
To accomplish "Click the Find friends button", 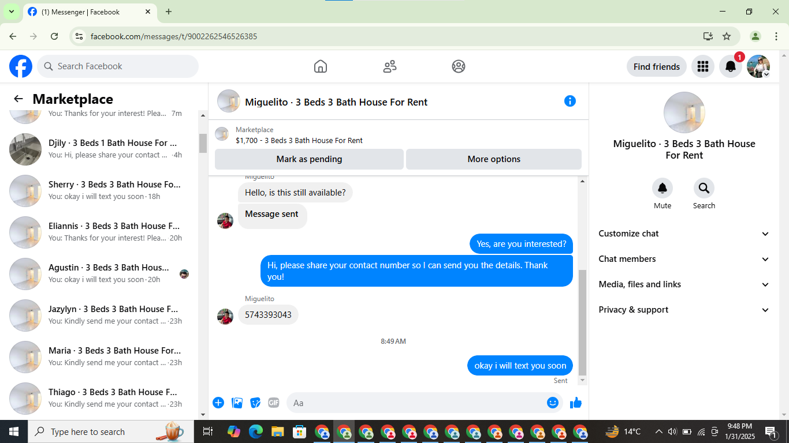I will (x=657, y=66).
